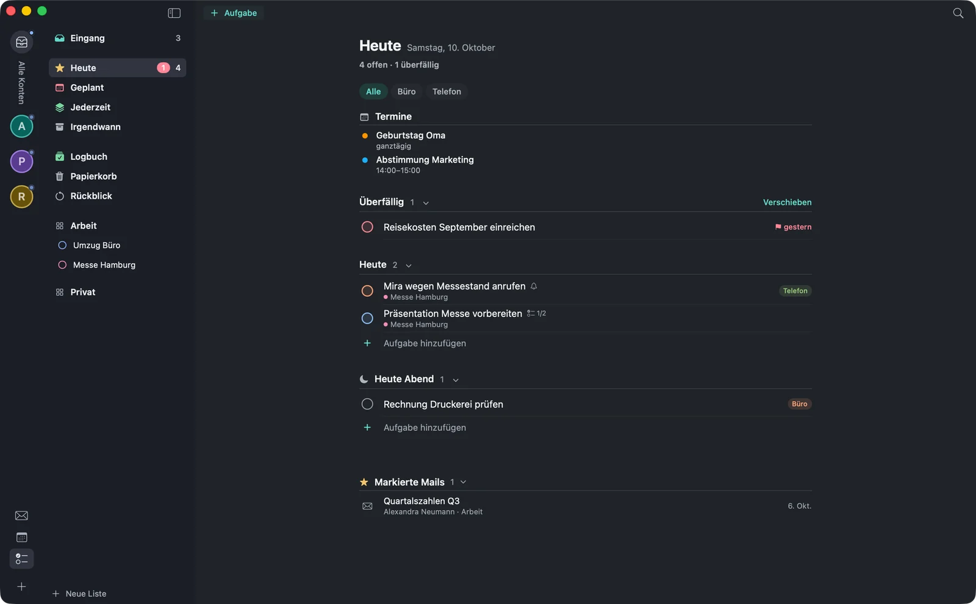Screen dimensions: 976x604
Task: Check off Mira wegen Messestand anrufen
Action: coord(367,291)
